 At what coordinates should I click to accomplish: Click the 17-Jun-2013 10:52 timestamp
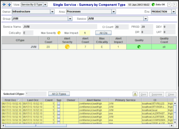pos(139,5)
